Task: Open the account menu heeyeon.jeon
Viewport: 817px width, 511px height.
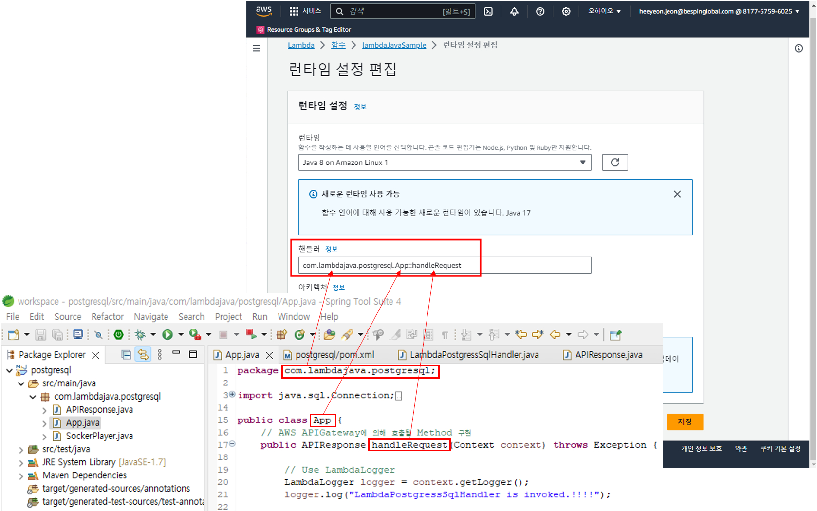Action: click(x=719, y=11)
